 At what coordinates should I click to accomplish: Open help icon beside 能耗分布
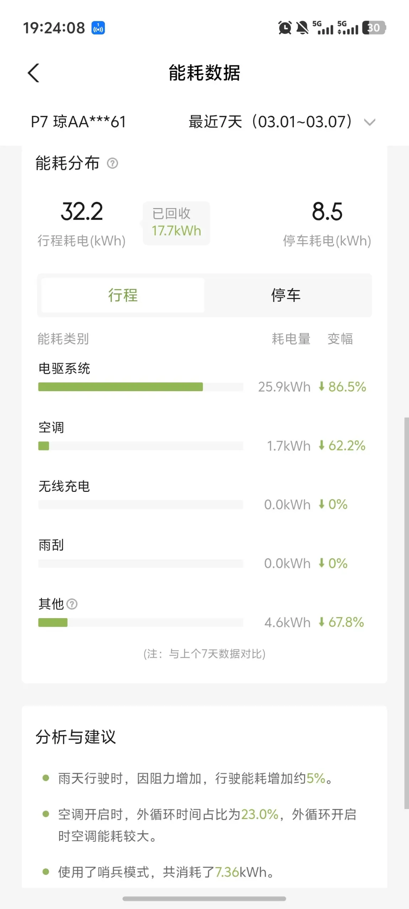pos(112,163)
